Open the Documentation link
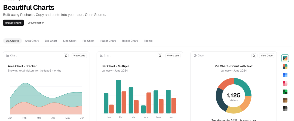Viewport: 294px width, 121px height. [36, 23]
